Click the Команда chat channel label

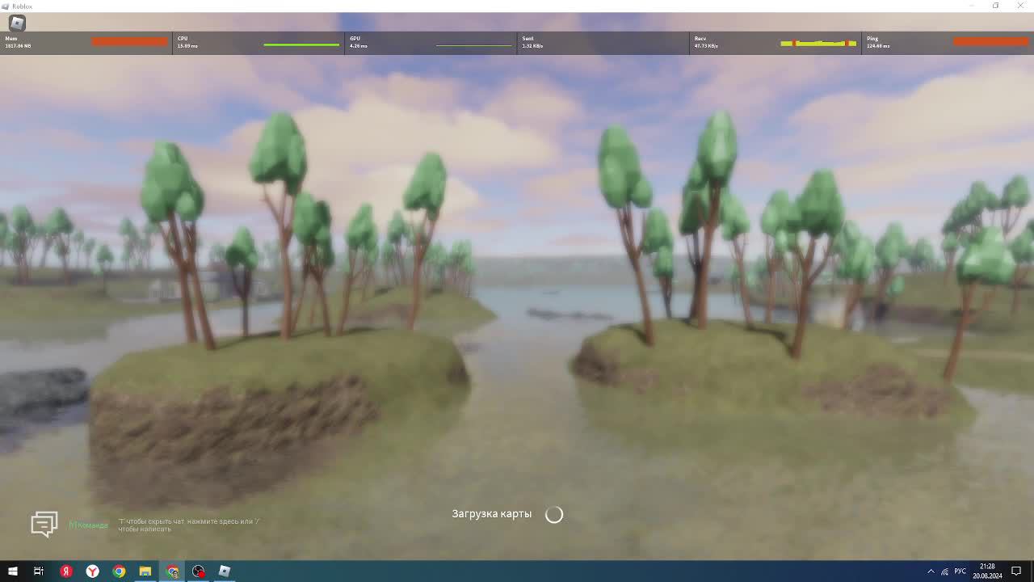tap(88, 525)
